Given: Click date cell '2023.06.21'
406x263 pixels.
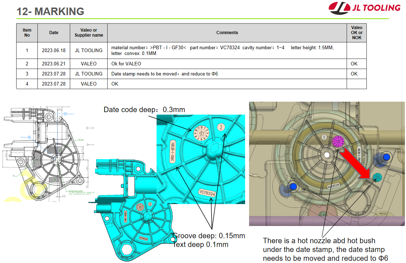Looking at the screenshot, I should tap(54, 64).
